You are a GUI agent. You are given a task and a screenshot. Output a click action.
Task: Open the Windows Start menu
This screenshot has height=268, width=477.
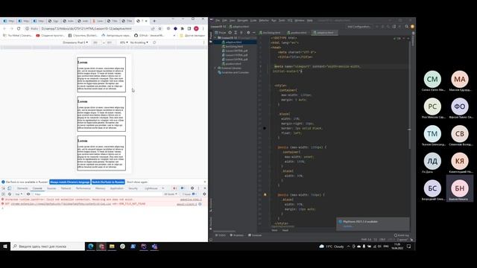click(5, 246)
